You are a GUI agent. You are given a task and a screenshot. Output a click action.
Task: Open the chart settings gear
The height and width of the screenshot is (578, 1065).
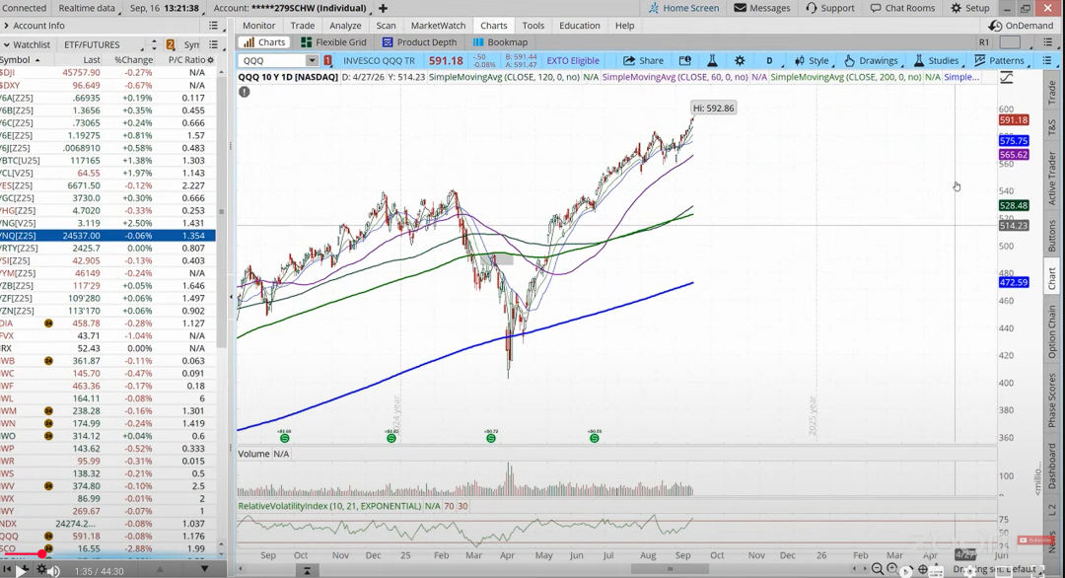[x=740, y=60]
